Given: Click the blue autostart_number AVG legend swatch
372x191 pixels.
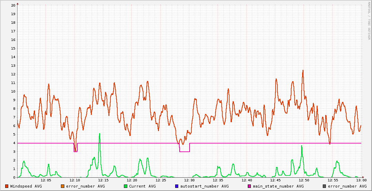Looking at the screenshot, I should point(177,186).
